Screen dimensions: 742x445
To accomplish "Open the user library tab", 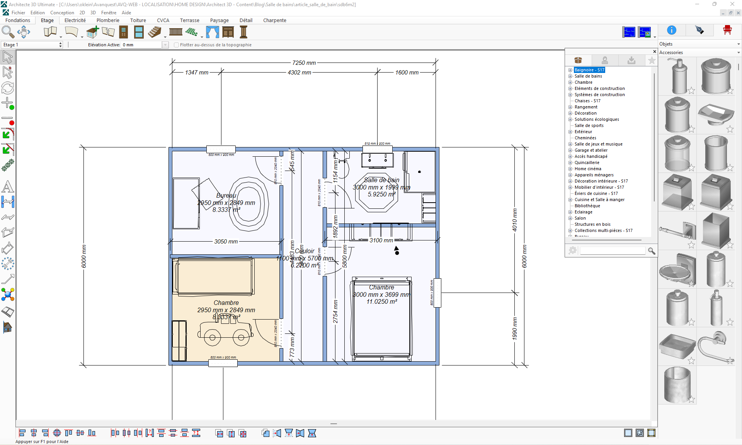I will [605, 60].
